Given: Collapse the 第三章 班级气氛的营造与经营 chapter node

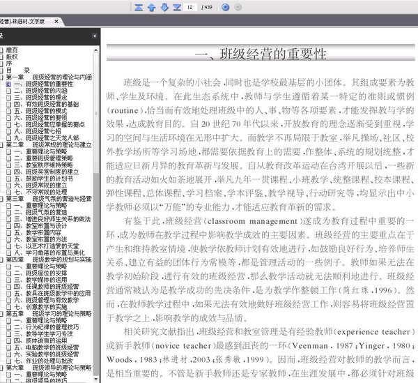Looking at the screenshot, I should click(1, 199).
